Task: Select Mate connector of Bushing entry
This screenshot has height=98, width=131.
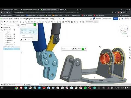Action: 28,31
